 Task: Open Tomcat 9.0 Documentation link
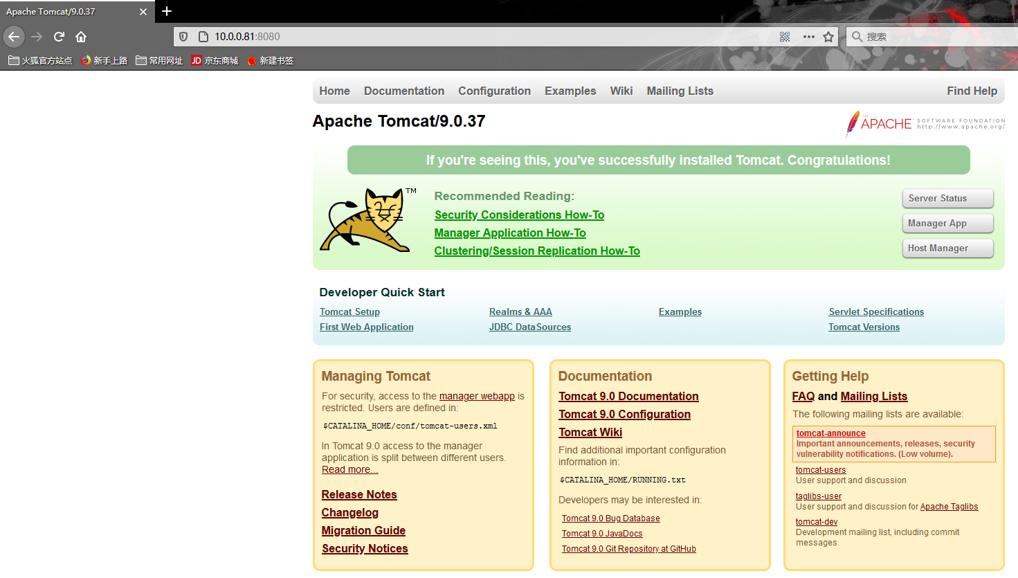tap(628, 396)
